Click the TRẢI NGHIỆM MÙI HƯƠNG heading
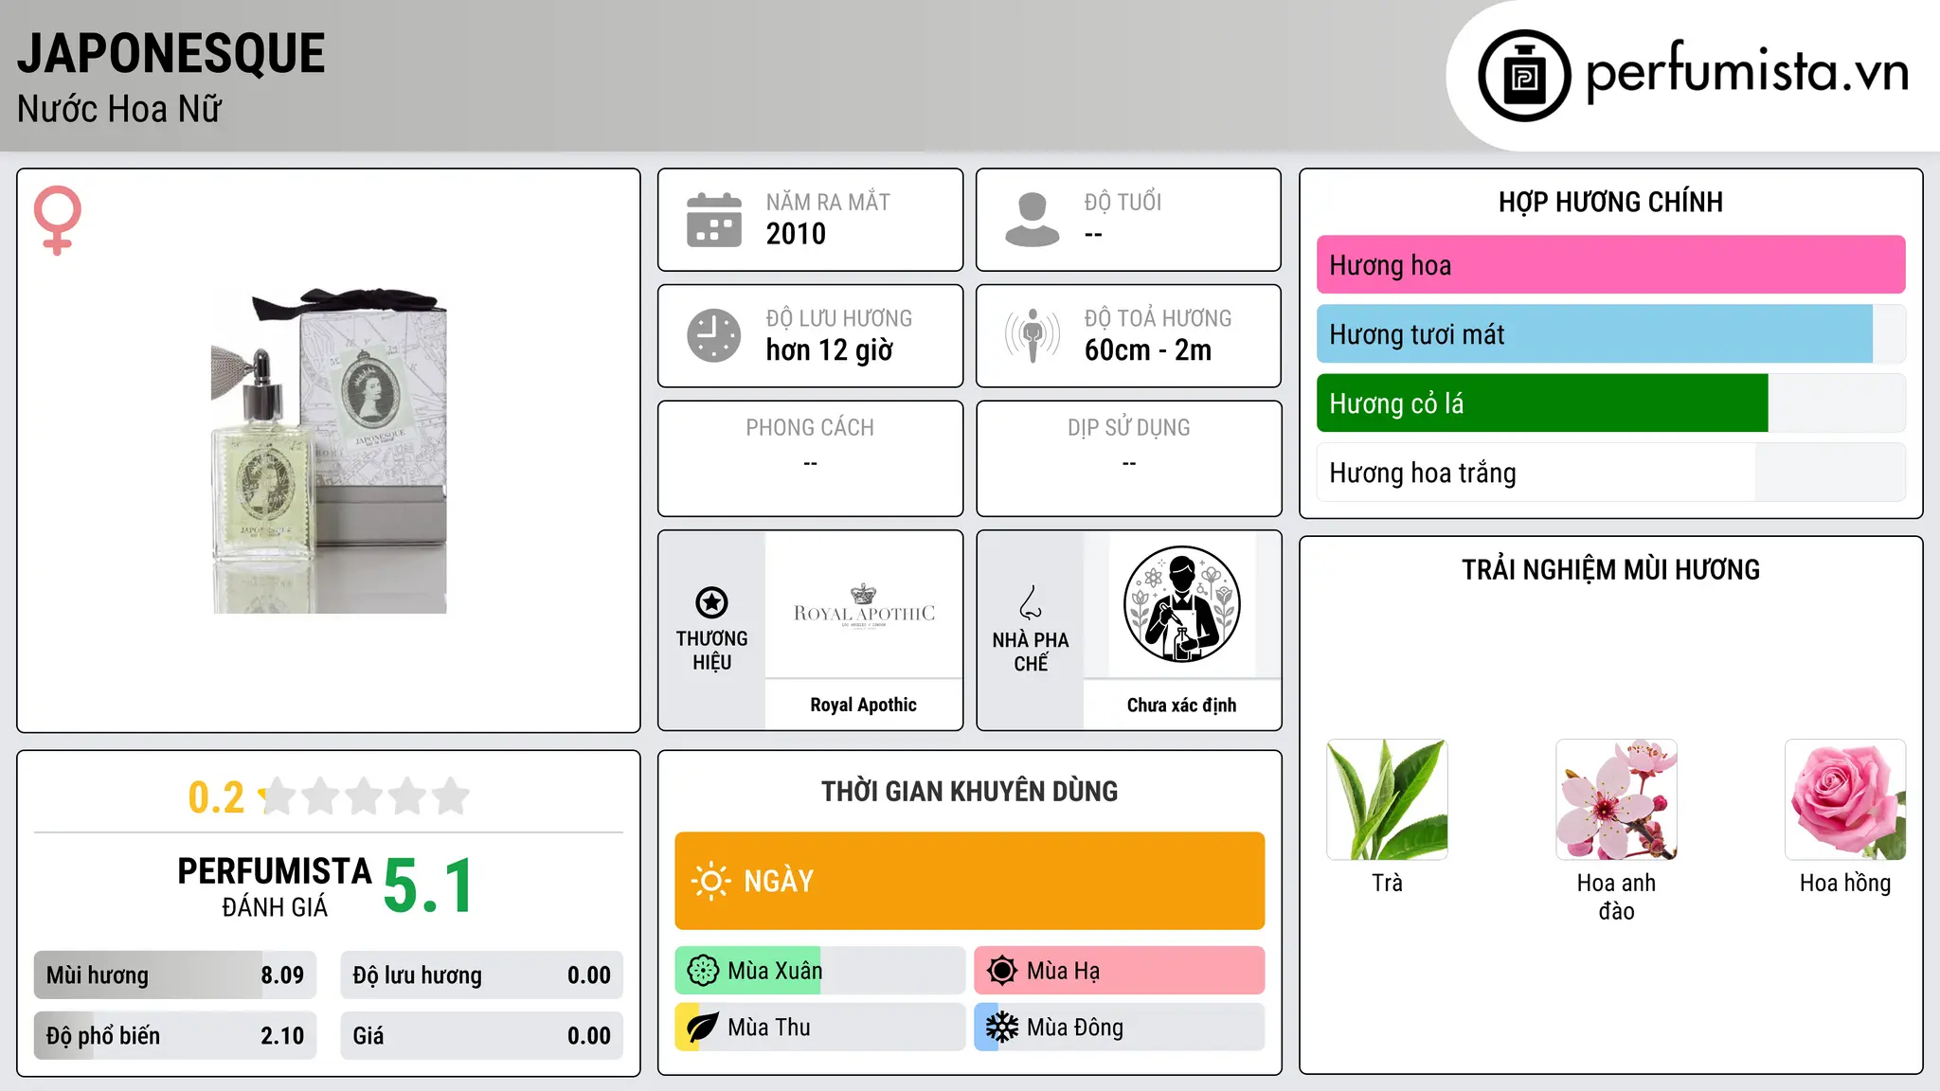This screenshot has height=1091, width=1940. click(1610, 569)
